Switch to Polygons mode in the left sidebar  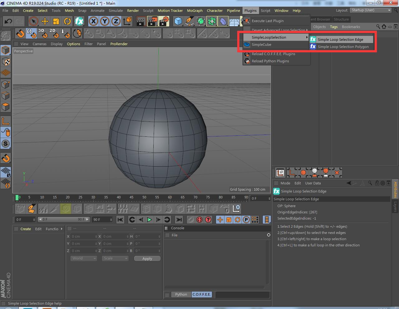(6, 107)
